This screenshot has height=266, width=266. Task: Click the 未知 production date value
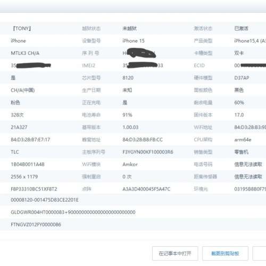click(127, 90)
